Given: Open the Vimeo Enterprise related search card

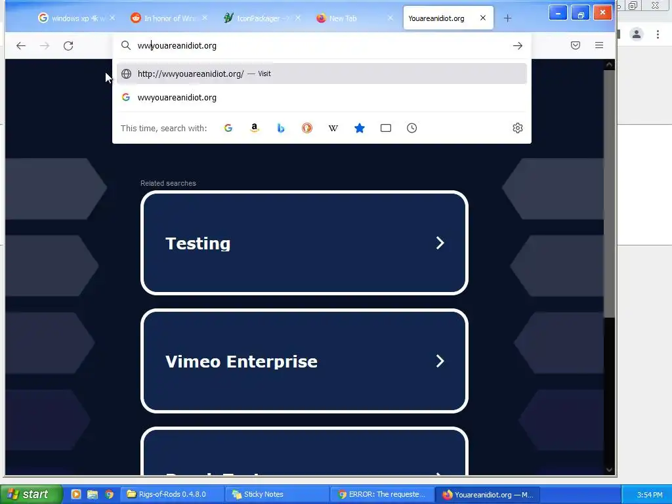Looking at the screenshot, I should point(304,362).
